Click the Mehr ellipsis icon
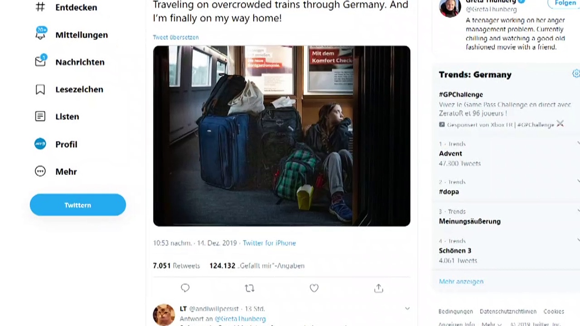 (40, 171)
